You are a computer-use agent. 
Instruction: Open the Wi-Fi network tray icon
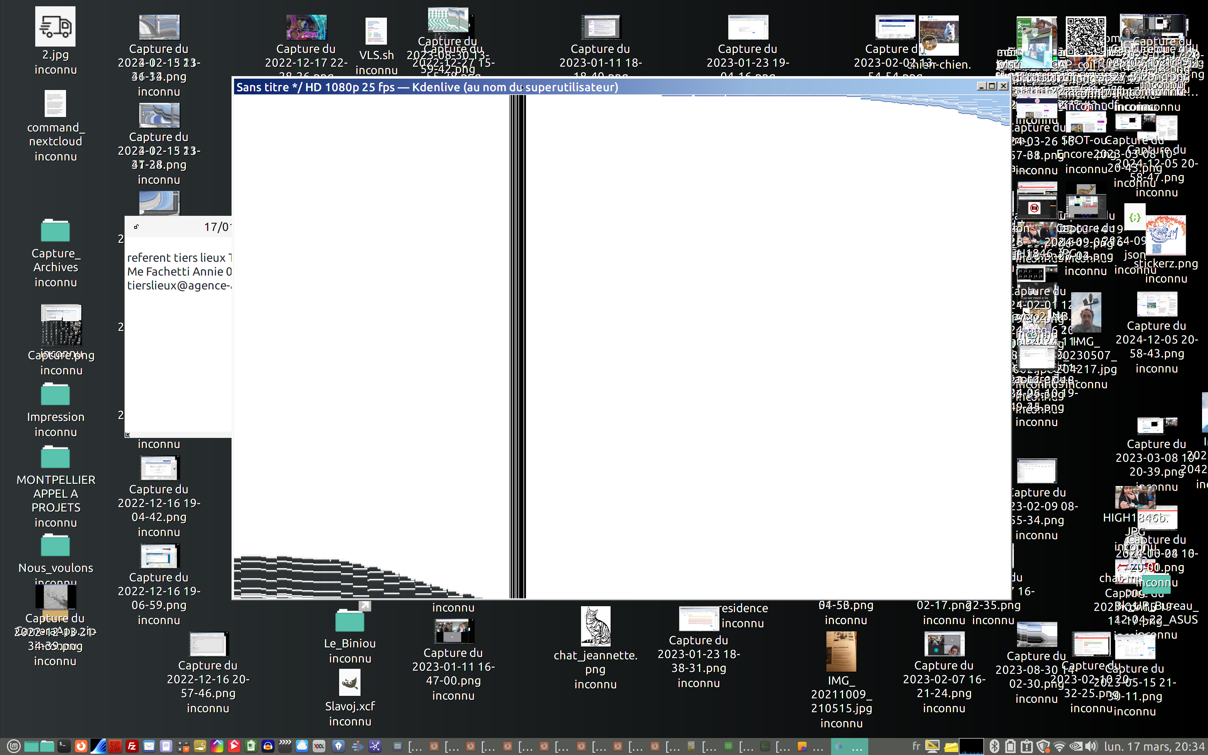1059,747
